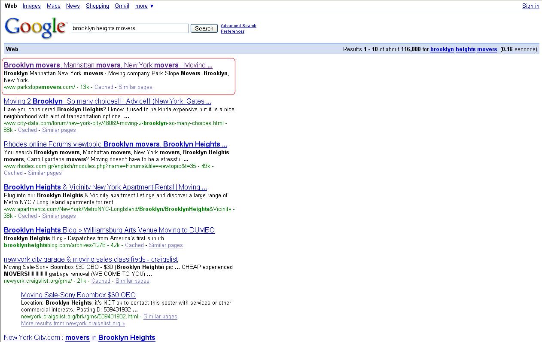Viewport: 542px width, 342px height.
Task: Open Cached link for newyork.craigslist.org/gms result
Action: (101, 281)
